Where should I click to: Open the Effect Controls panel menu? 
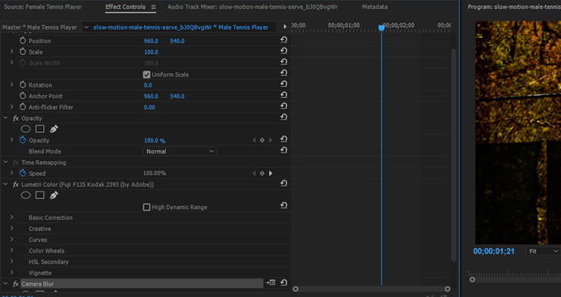[153, 7]
